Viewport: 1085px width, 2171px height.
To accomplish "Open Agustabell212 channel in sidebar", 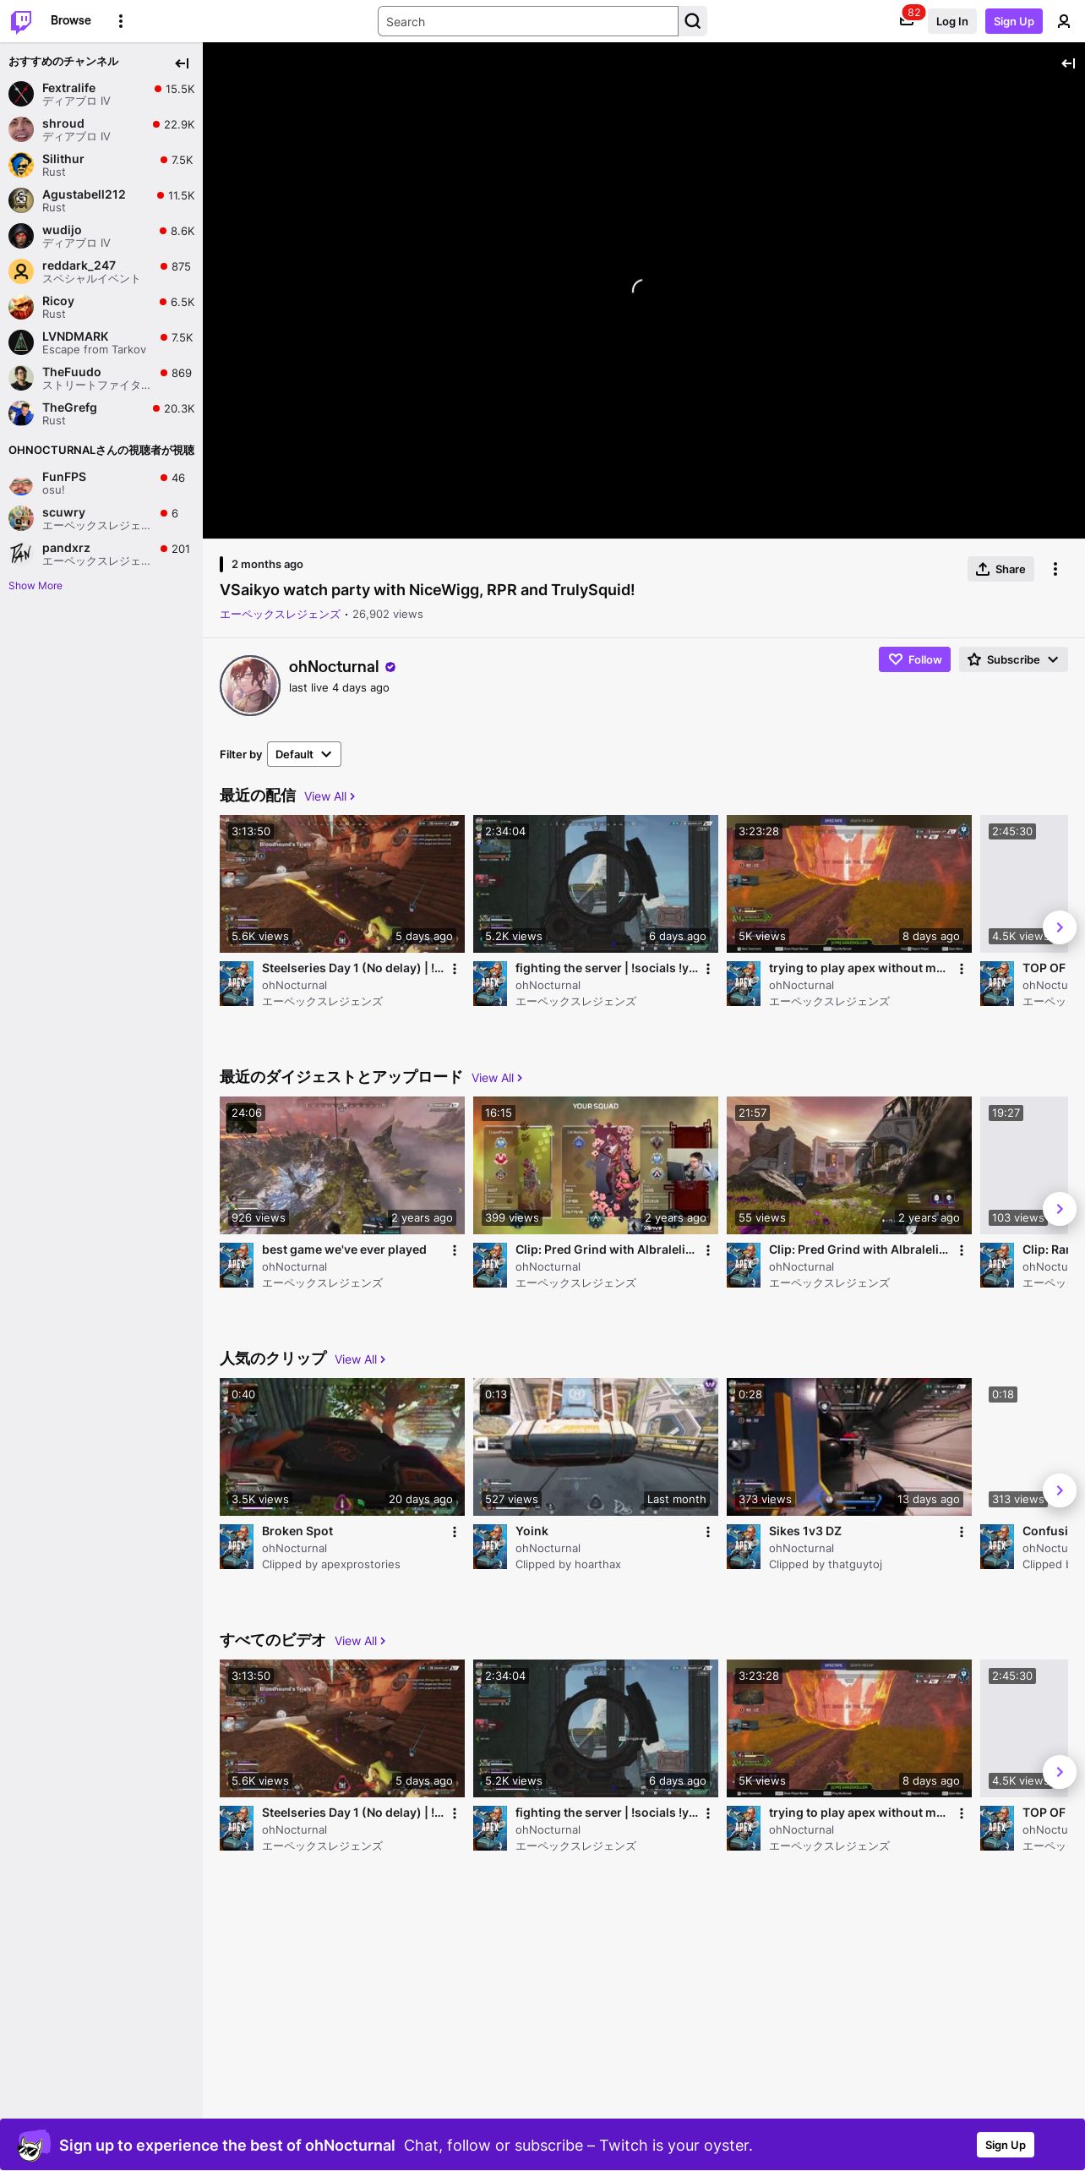I will 101,200.
